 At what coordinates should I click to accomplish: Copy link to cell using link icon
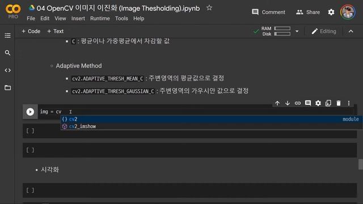pyautogui.click(x=298, y=103)
